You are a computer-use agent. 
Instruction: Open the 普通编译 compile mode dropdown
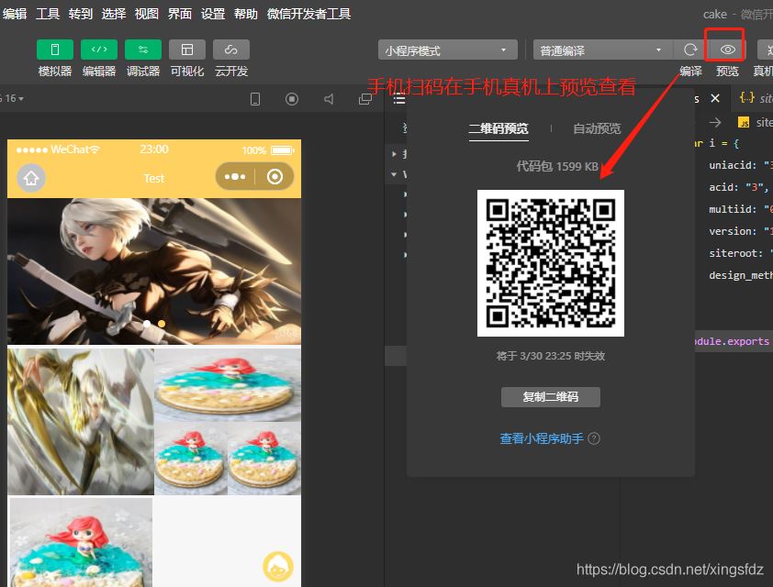pos(602,50)
